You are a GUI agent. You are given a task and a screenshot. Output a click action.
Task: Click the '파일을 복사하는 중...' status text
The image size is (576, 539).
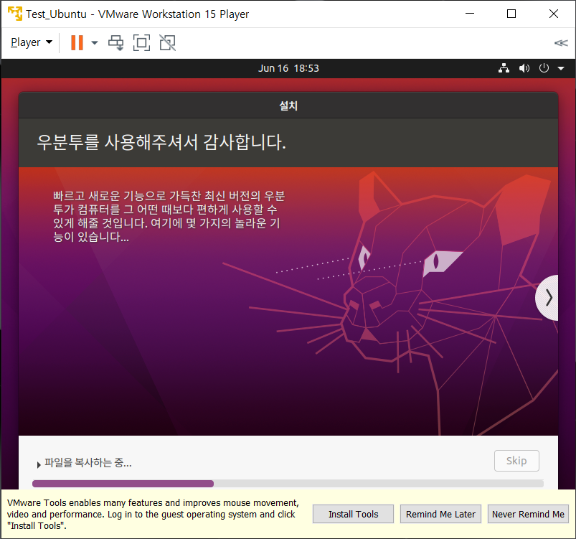pyautogui.click(x=88, y=462)
